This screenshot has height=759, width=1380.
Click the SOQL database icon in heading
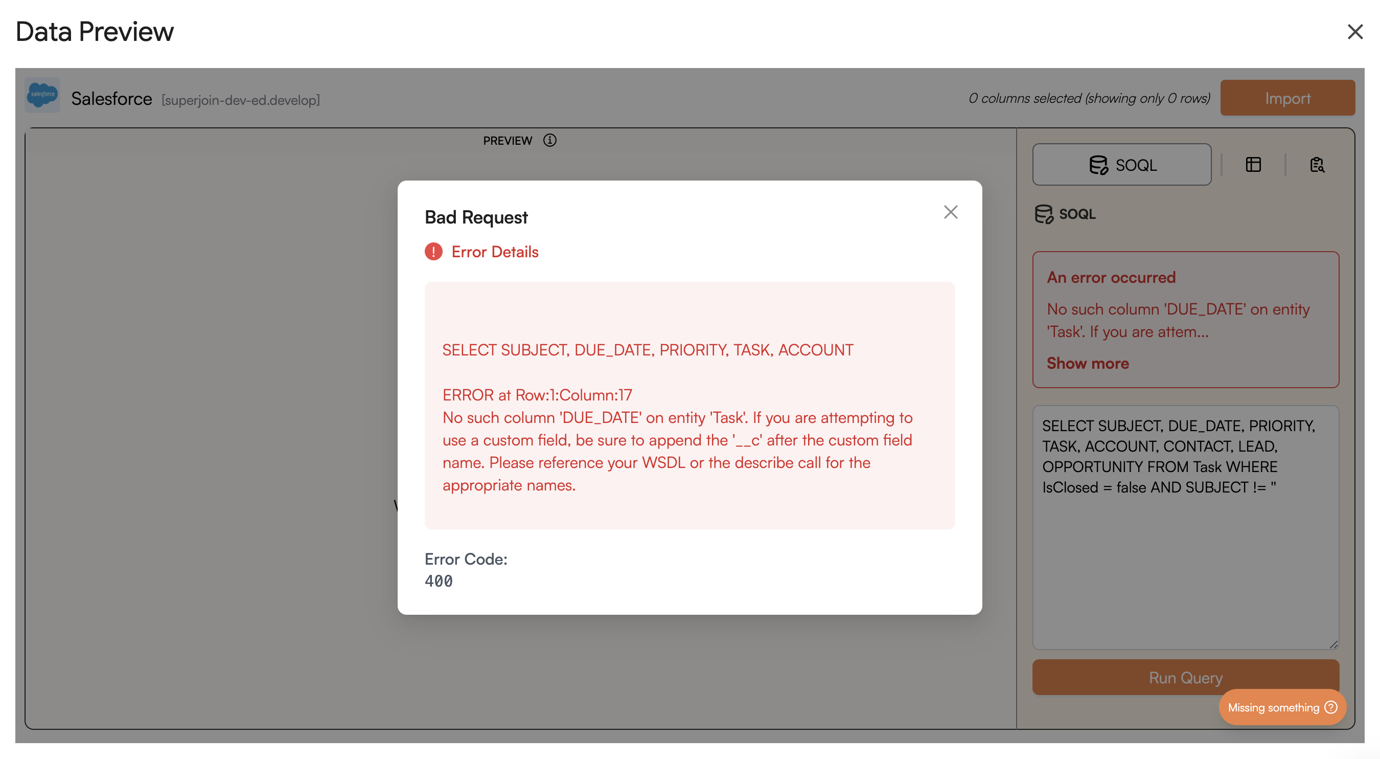click(1043, 214)
